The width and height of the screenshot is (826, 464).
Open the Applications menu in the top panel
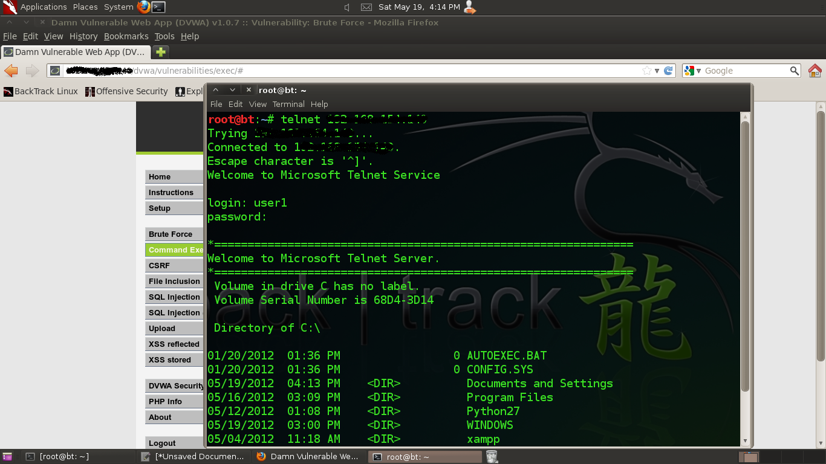(x=44, y=7)
